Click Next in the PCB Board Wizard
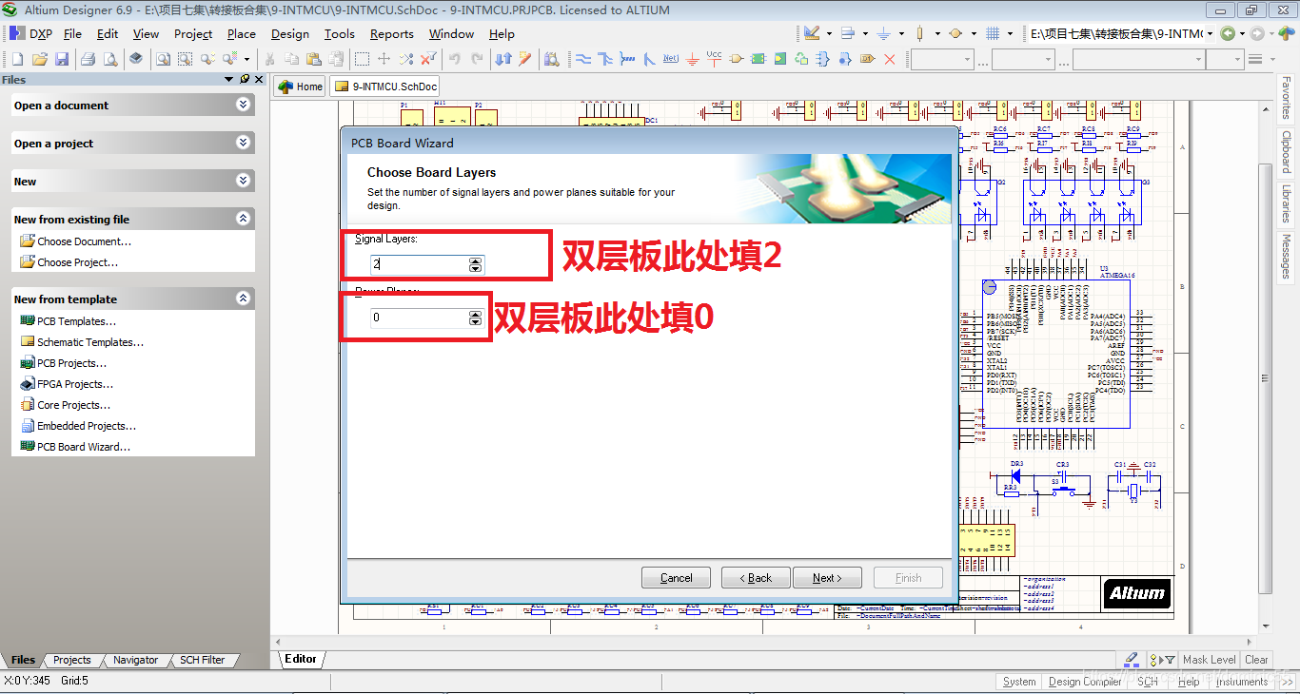The width and height of the screenshot is (1300, 694). (826, 577)
